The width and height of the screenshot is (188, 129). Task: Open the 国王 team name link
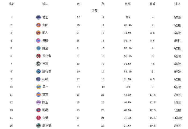pos(45,102)
